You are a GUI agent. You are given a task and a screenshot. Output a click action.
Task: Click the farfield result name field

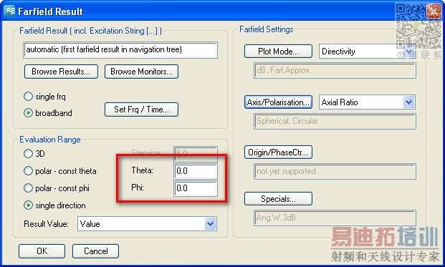[120, 50]
